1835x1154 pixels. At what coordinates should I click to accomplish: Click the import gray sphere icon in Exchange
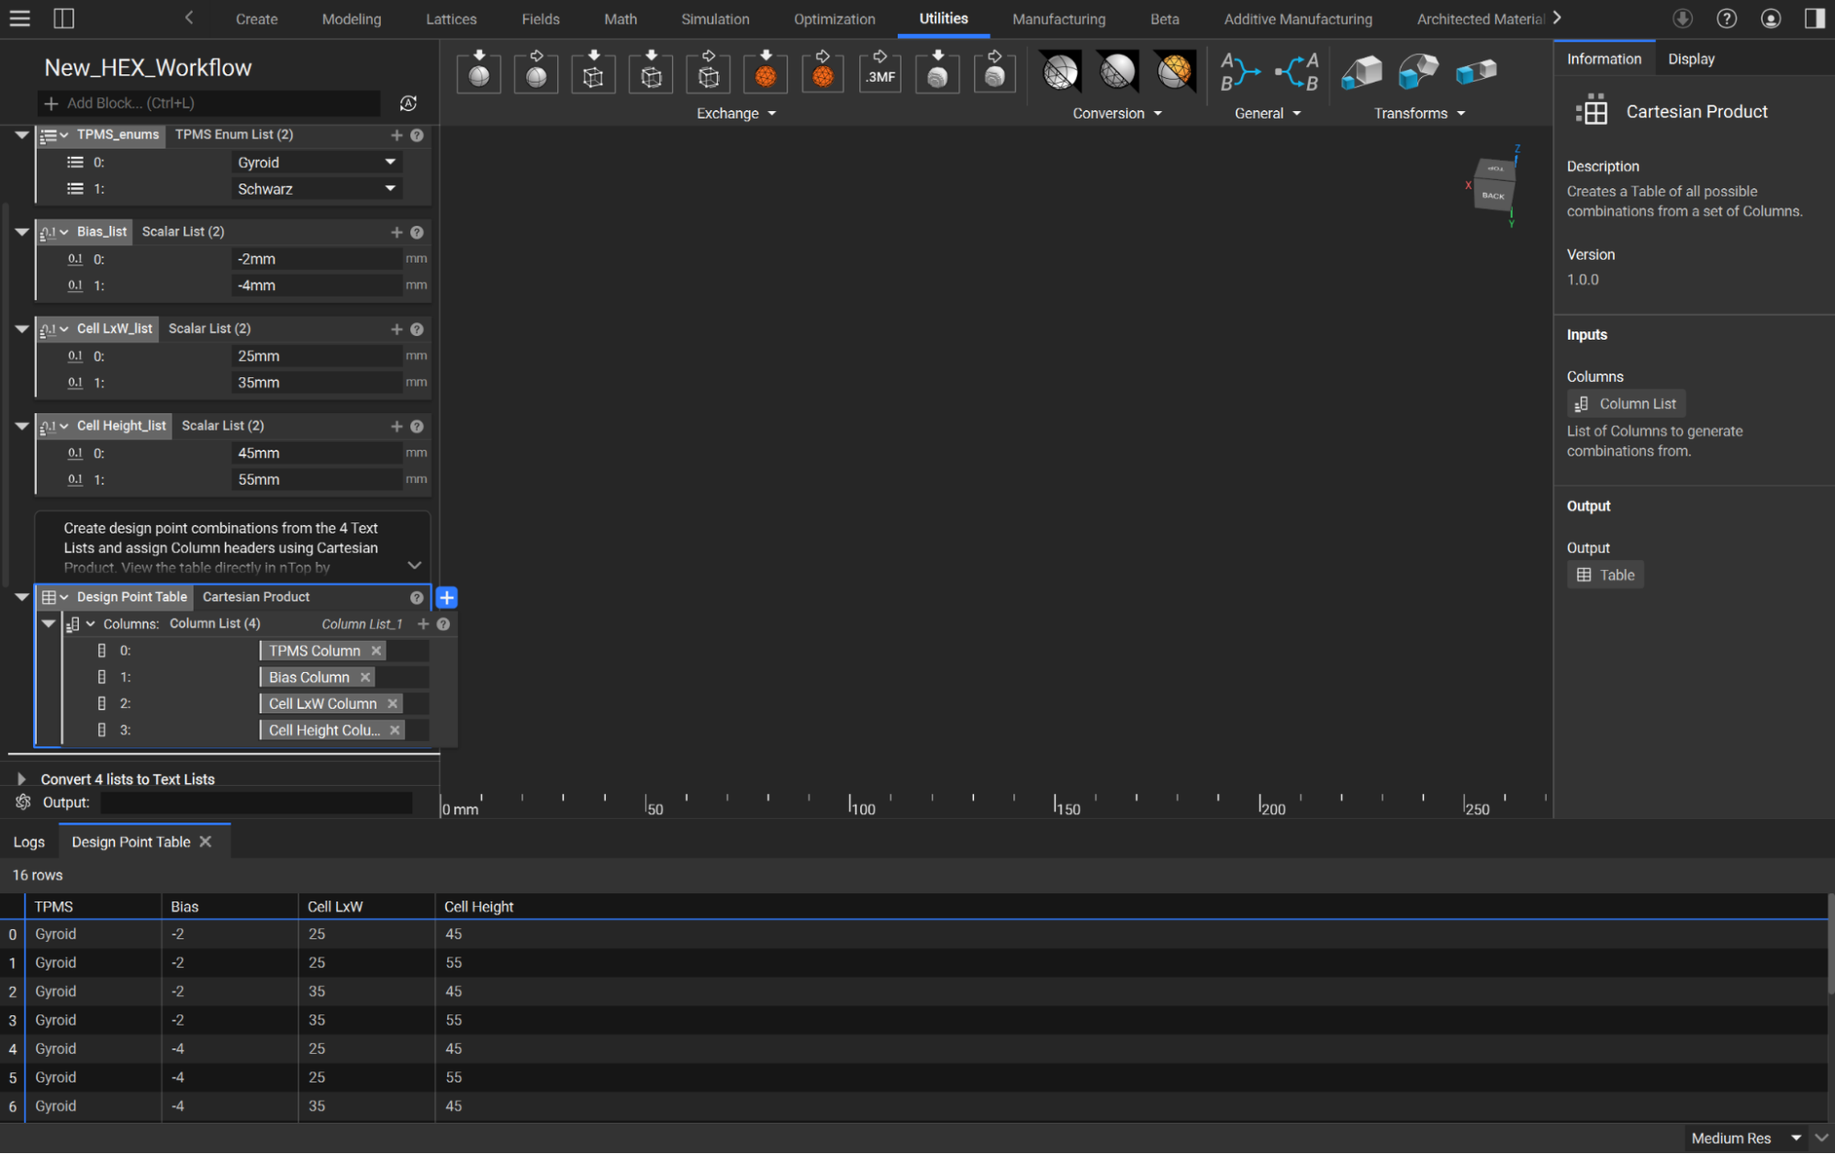point(478,72)
